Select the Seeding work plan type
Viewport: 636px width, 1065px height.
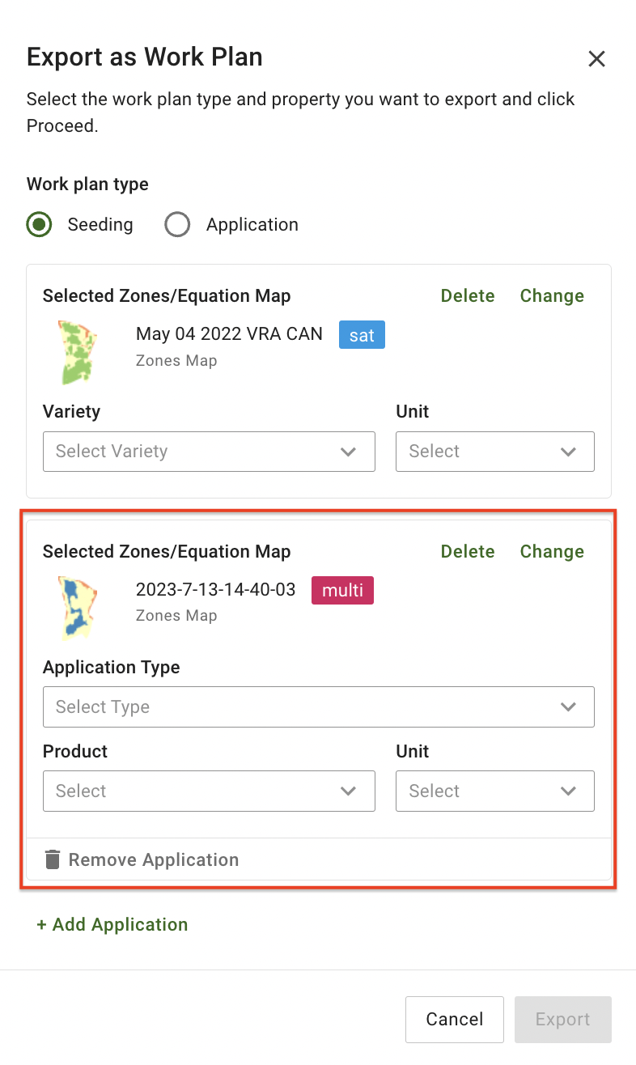click(39, 224)
